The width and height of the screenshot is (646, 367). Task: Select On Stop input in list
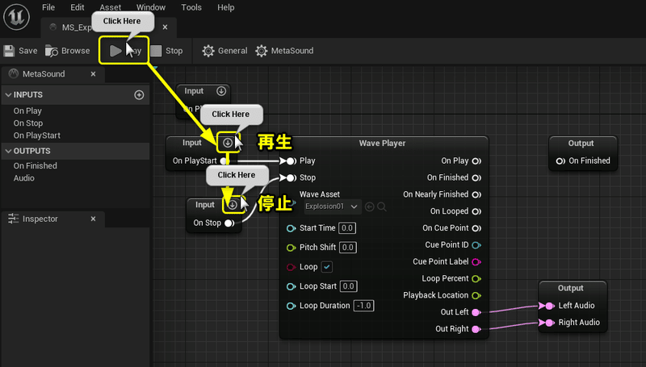click(28, 123)
